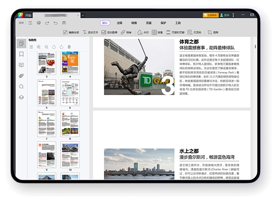The width and height of the screenshot is (277, 202).
Task: Rotate page clockwise in thumbnail panel
Action: click(x=62, y=47)
